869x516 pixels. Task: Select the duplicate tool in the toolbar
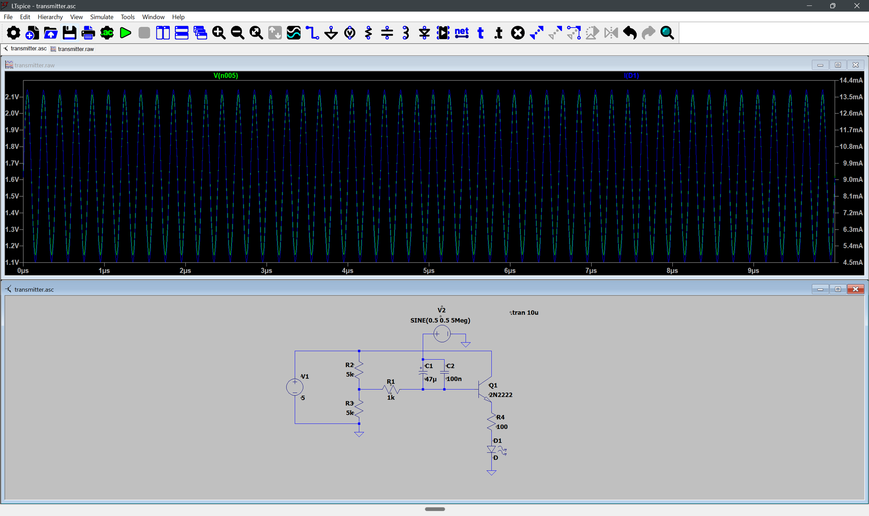click(x=537, y=33)
